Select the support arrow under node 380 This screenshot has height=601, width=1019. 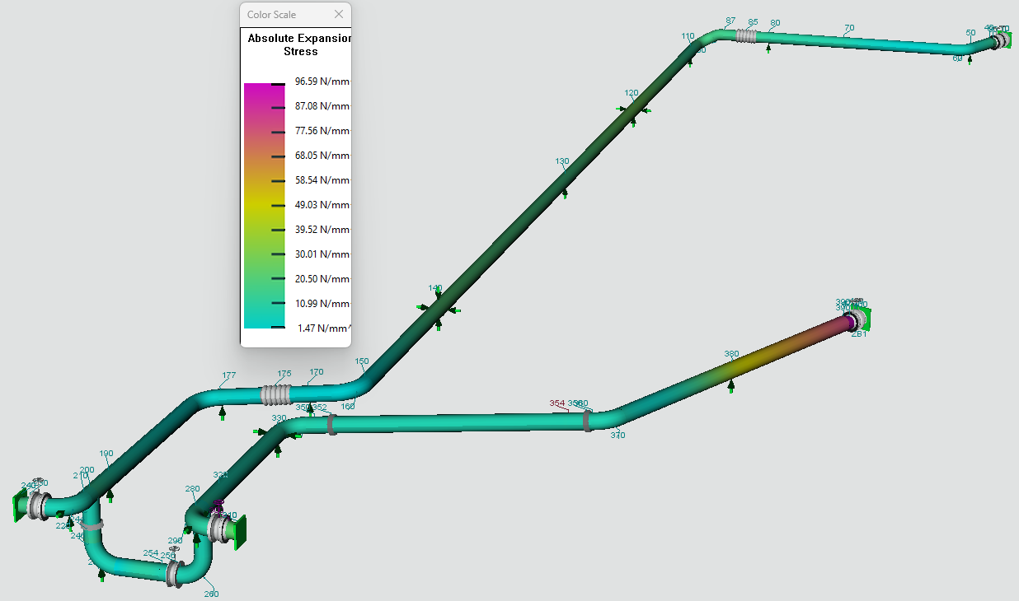tap(731, 386)
